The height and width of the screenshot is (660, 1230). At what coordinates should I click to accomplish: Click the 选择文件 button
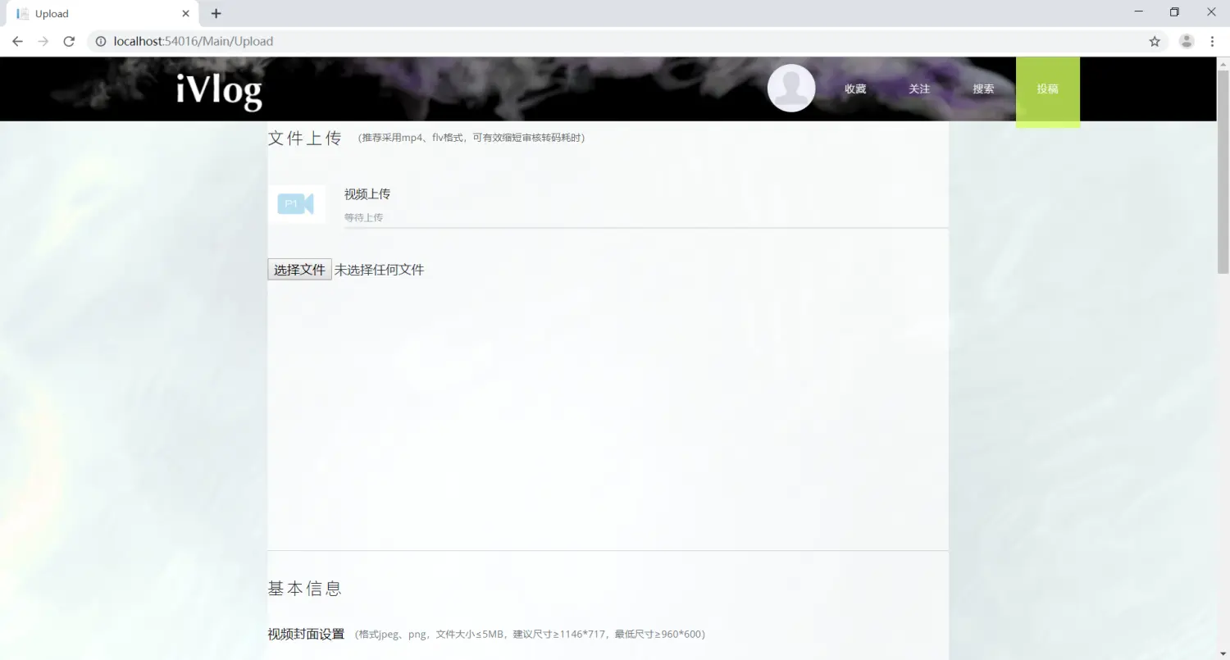(x=299, y=270)
